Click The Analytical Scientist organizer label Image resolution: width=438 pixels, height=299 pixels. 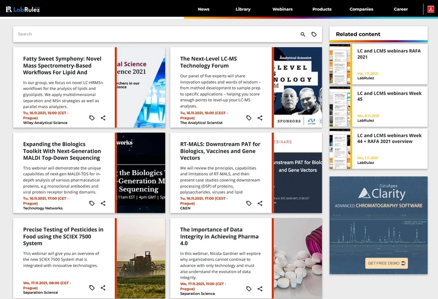201,123
